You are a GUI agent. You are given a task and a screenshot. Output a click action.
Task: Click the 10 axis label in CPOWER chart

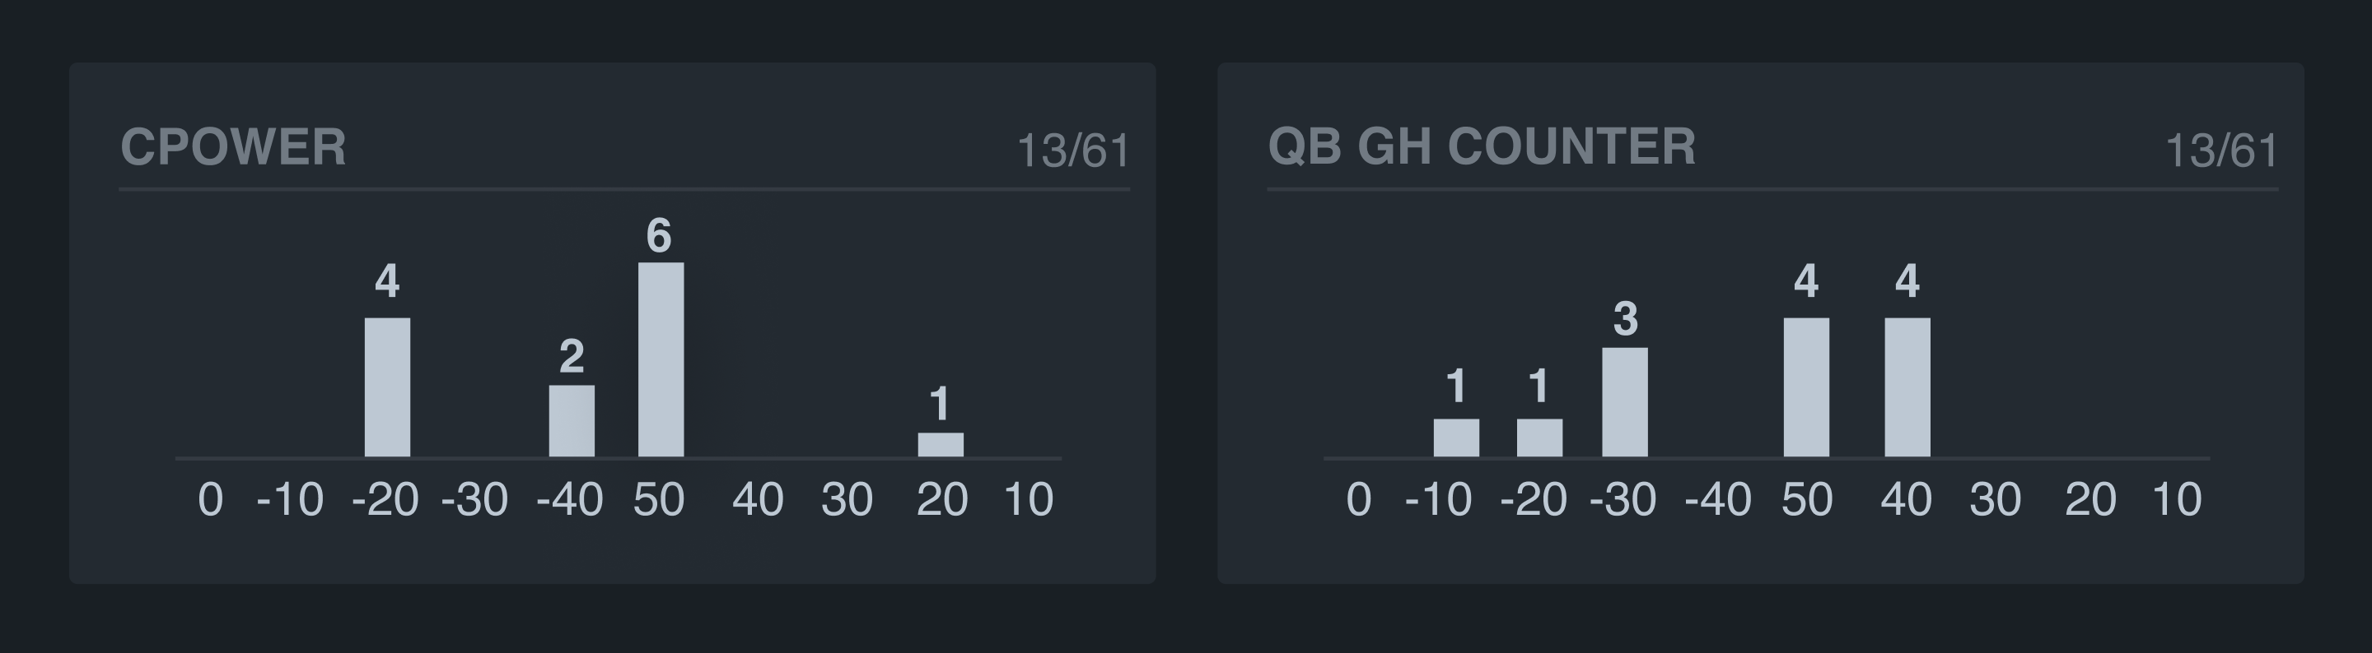point(1028,500)
